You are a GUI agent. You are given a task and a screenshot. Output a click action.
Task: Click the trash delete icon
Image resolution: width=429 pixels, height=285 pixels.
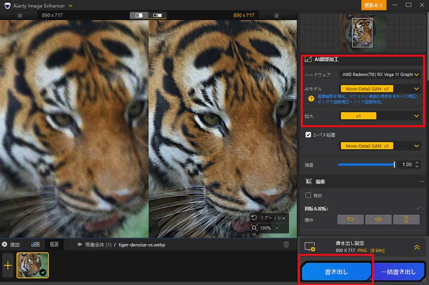tap(286, 244)
